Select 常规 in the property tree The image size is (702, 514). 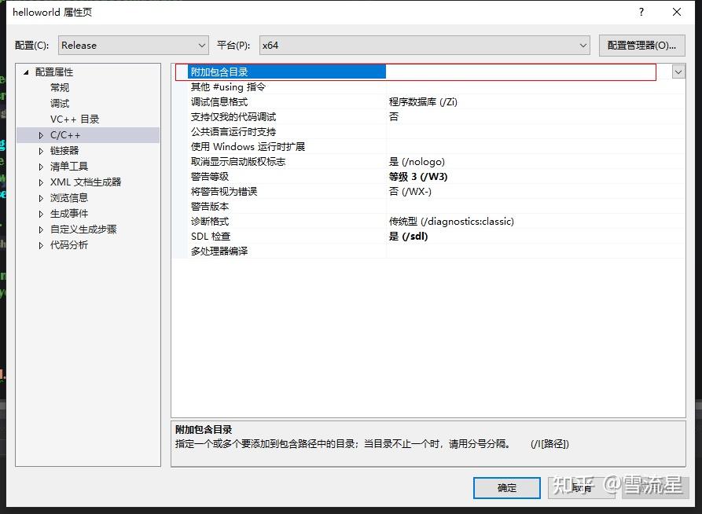point(60,87)
